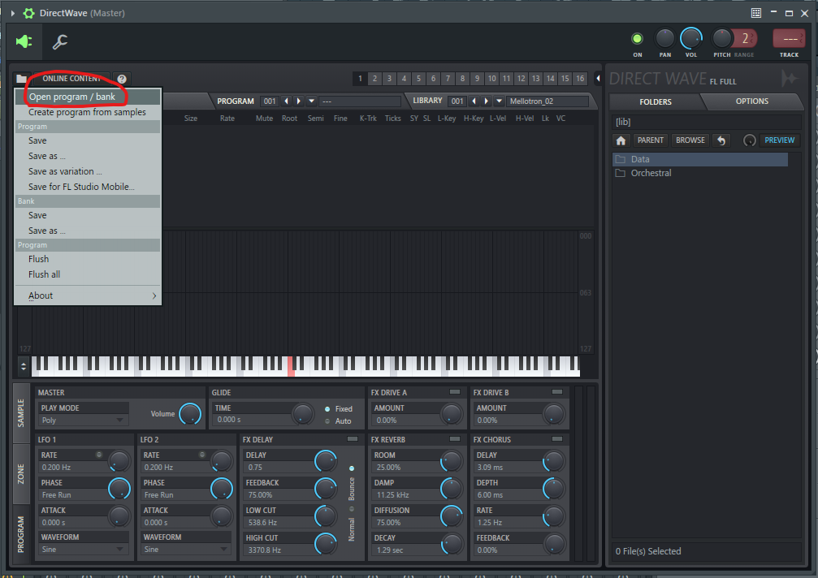
Task: Enable the FX REVERB switch
Action: [x=455, y=439]
